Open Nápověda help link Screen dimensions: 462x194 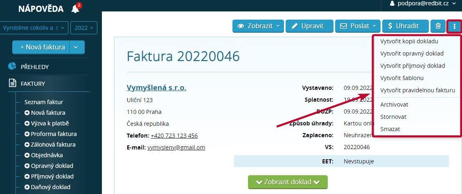41,9
